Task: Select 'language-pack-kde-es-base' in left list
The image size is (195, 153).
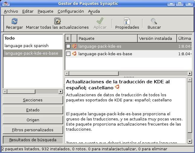Action: [33, 53]
